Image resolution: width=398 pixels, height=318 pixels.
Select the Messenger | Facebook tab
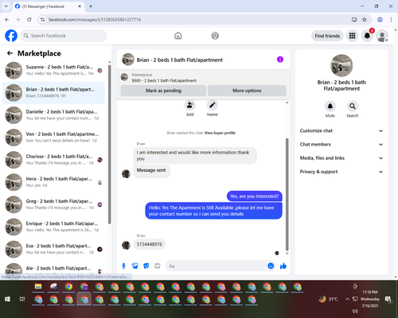48,6
